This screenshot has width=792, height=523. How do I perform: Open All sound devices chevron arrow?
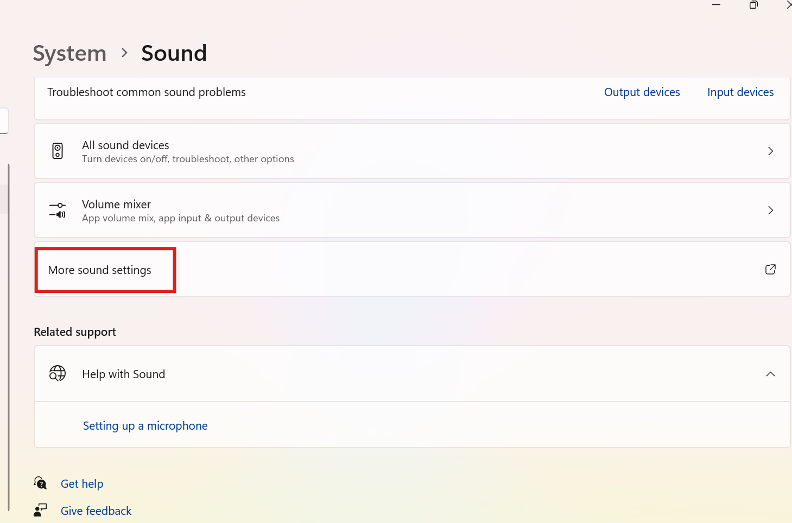[770, 151]
